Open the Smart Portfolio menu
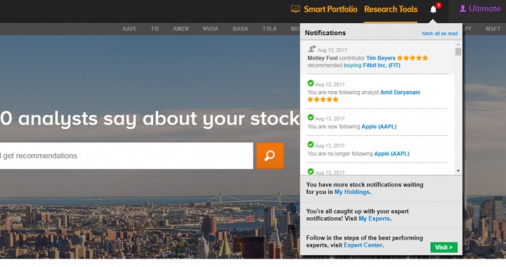The width and height of the screenshot is (506, 267). pos(330,9)
